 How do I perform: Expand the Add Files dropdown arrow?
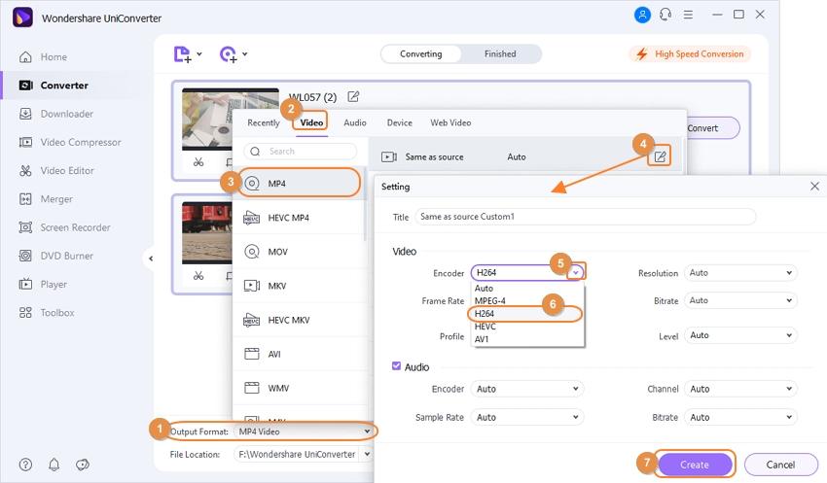[x=199, y=53]
